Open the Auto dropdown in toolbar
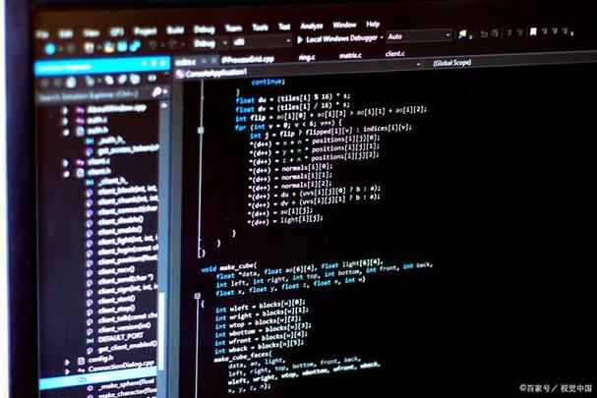597x398 pixels. pyautogui.click(x=419, y=36)
